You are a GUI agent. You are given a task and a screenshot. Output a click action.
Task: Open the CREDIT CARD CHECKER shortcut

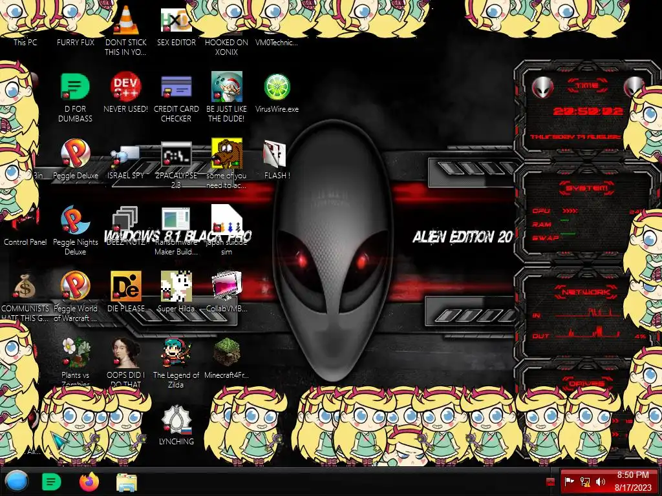pos(176,87)
